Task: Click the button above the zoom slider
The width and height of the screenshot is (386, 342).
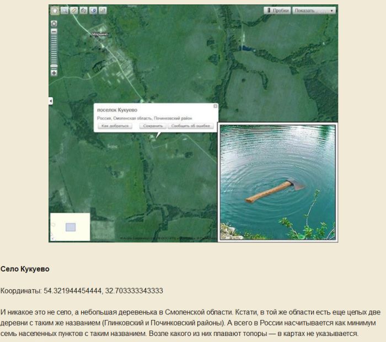Action: [54, 24]
